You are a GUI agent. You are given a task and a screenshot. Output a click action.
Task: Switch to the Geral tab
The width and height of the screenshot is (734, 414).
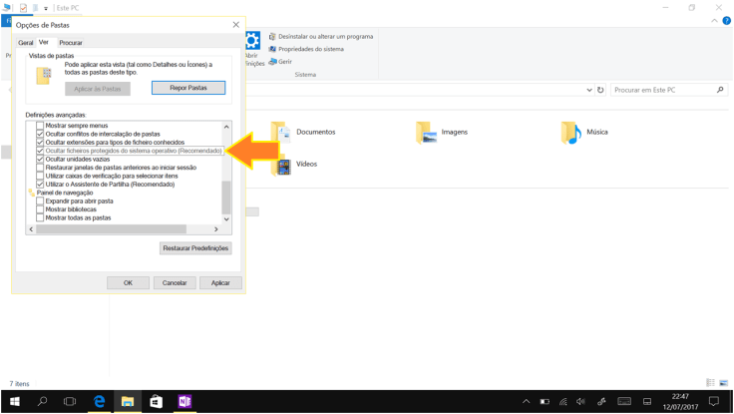click(x=26, y=43)
